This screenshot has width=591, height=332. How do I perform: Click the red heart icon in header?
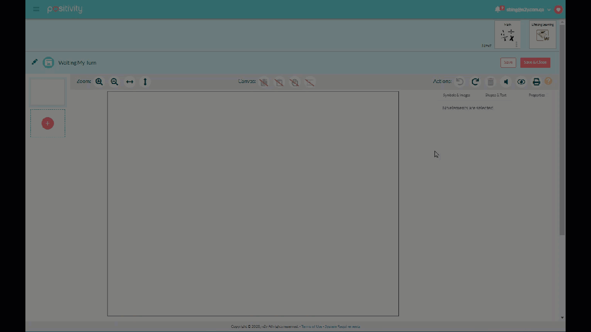tap(558, 9)
